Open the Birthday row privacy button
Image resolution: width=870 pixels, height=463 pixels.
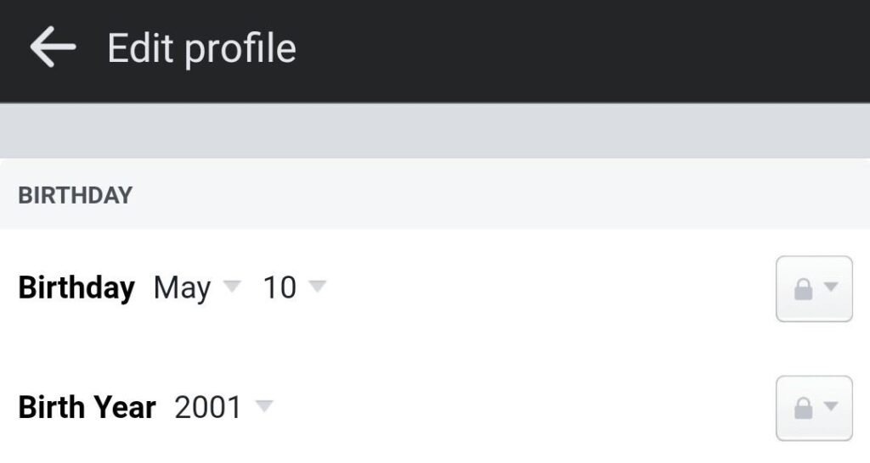coord(814,289)
